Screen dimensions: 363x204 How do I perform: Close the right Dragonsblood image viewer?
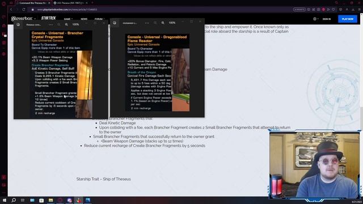coord(200,22)
